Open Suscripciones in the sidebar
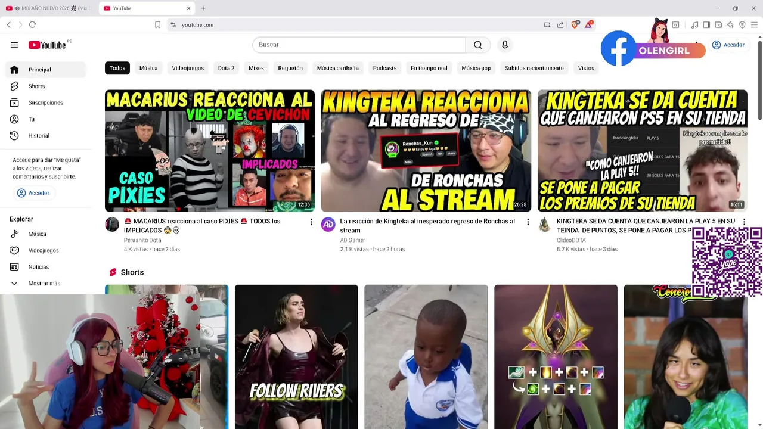Screen dimensions: 763x429 pos(45,102)
